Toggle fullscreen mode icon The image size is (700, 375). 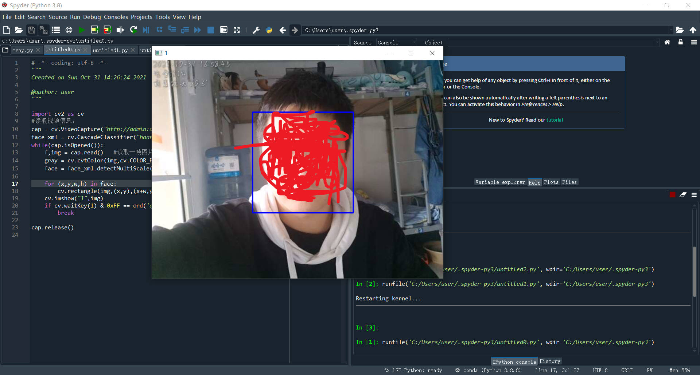pyautogui.click(x=237, y=30)
